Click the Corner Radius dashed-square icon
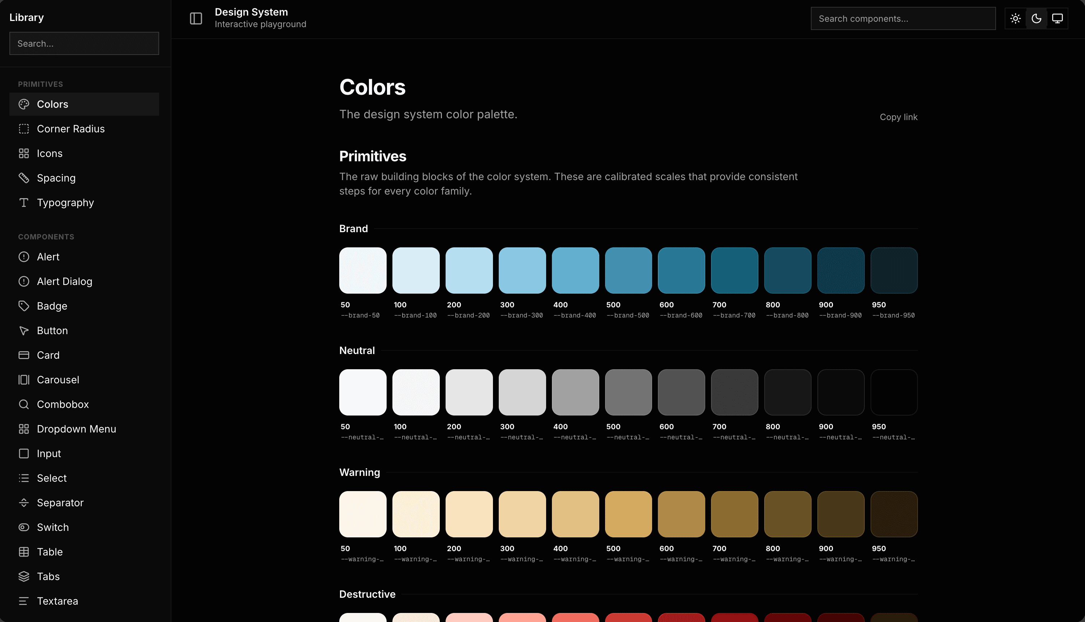This screenshot has height=622, width=1085. 24,129
